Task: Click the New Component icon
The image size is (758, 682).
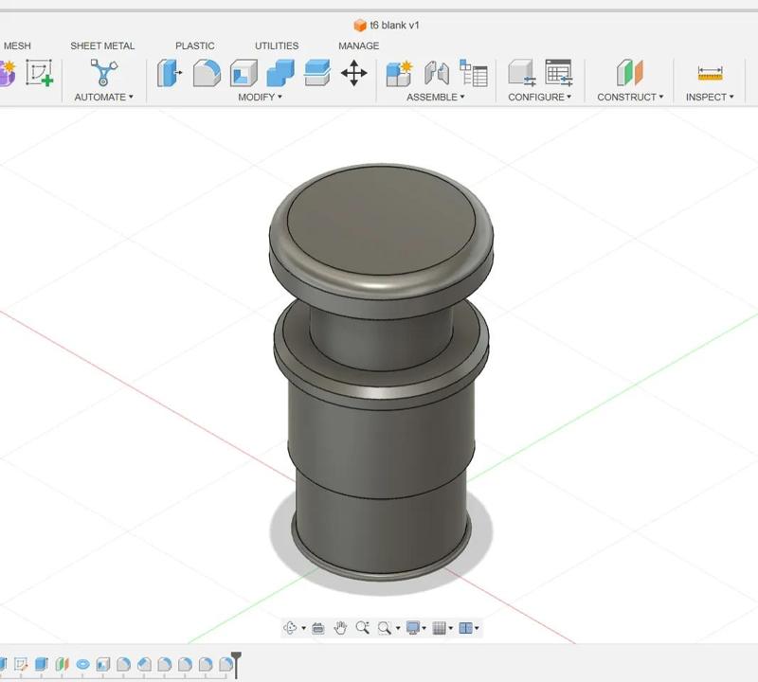Action: (x=399, y=73)
